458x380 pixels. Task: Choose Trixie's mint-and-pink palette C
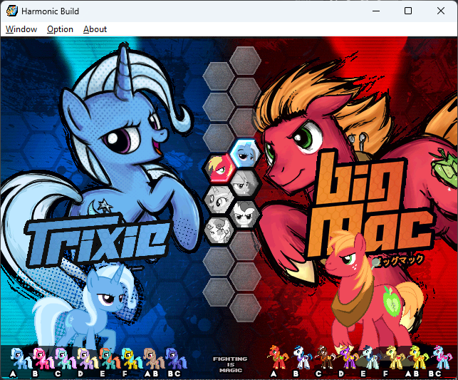click(x=65, y=358)
